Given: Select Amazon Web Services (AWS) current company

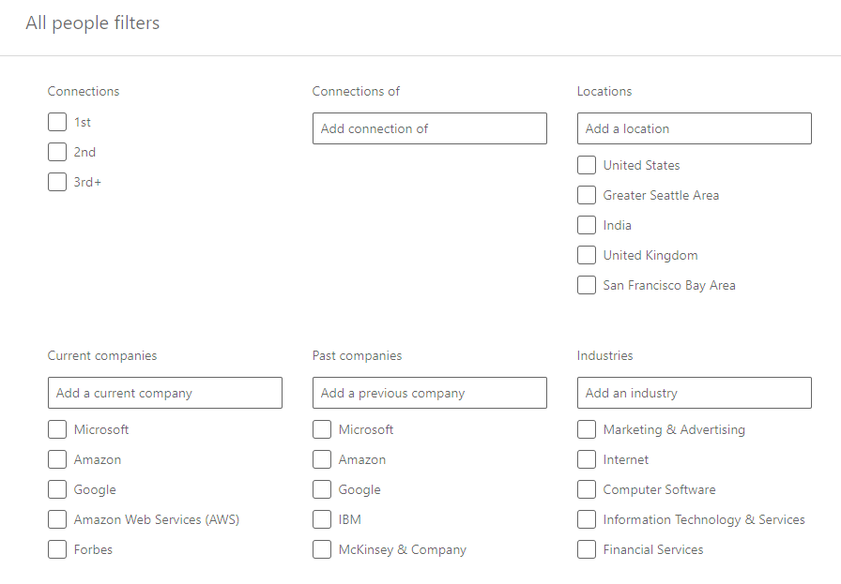Looking at the screenshot, I should click(56, 519).
